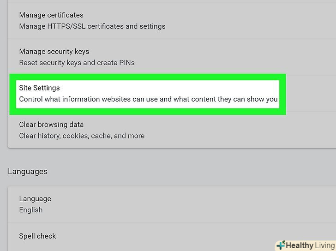This screenshot has width=336, height=251.
Task: Click the English language value
Action: (31, 210)
